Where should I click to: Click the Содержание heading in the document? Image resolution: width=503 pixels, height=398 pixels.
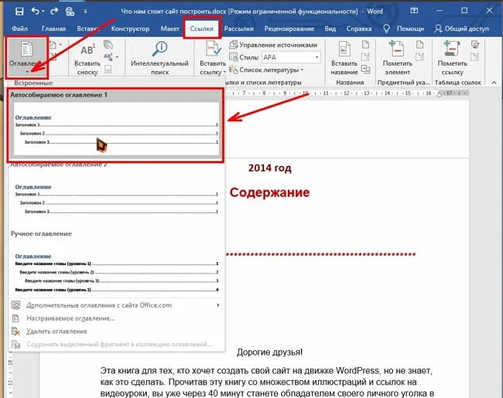tap(269, 192)
